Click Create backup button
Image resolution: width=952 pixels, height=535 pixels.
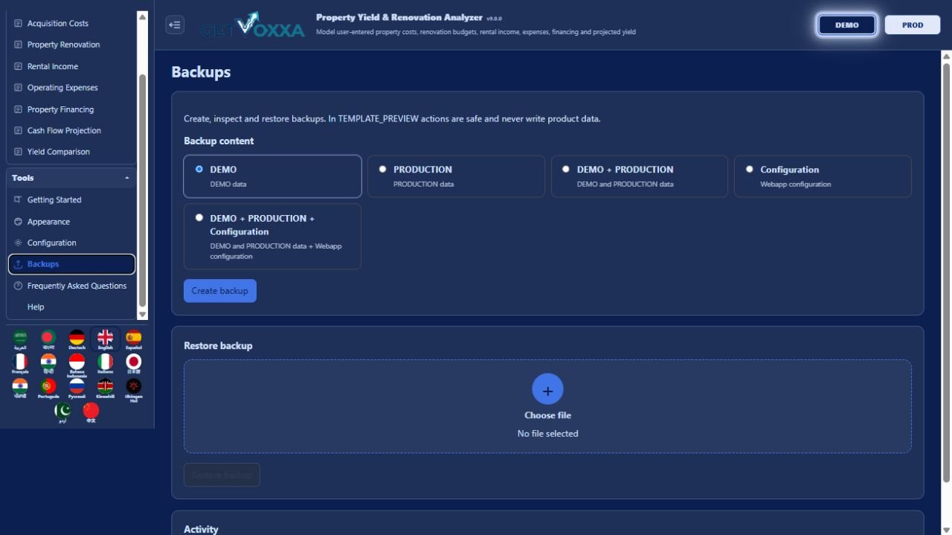point(220,291)
